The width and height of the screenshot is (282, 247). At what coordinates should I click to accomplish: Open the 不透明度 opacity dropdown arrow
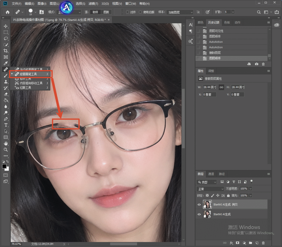pos(251,189)
